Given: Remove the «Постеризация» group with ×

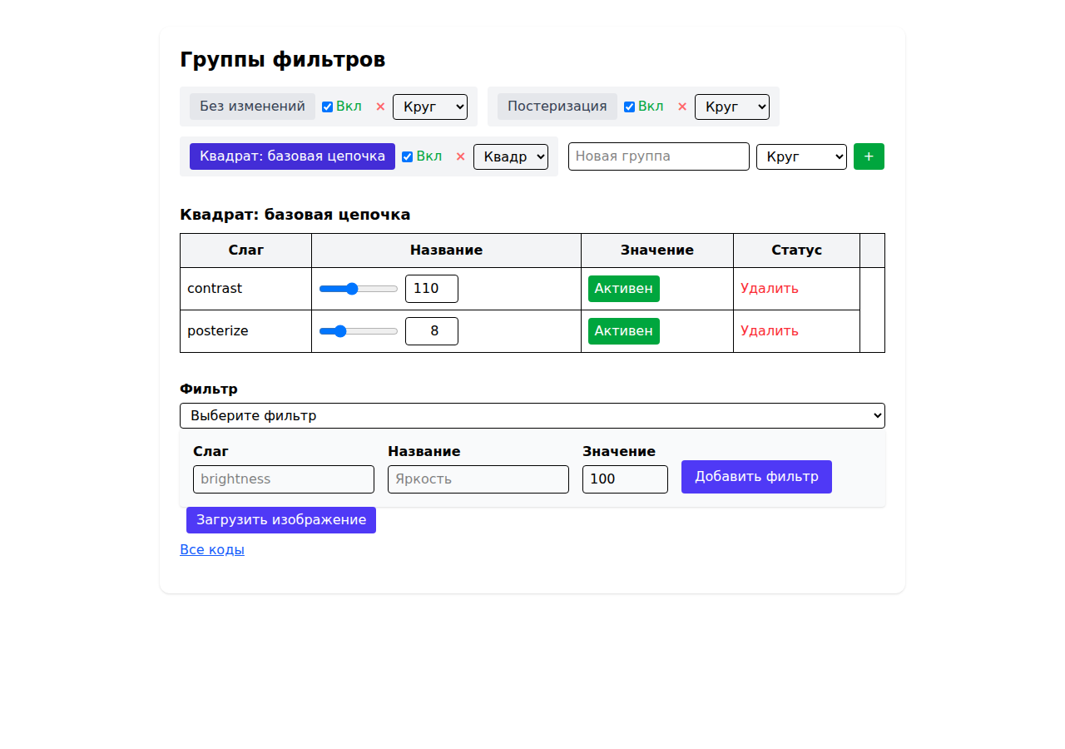Looking at the screenshot, I should (682, 107).
